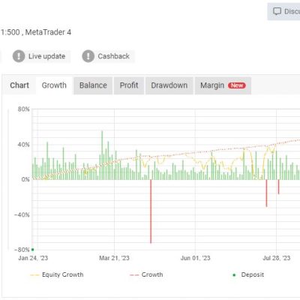This screenshot has height=300, width=300.
Task: Click the Equity Growth yellow line swatch
Action: (x=34, y=275)
